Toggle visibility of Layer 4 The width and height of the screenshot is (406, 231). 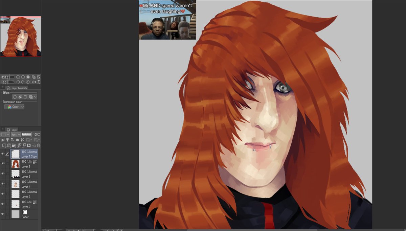[x=3, y=184]
